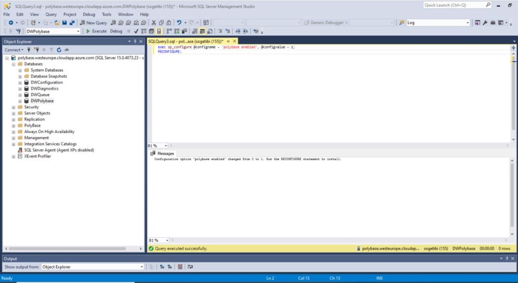Viewport: 518px width, 283px height.
Task: Click the Undo arrow icon
Action: pos(179,23)
